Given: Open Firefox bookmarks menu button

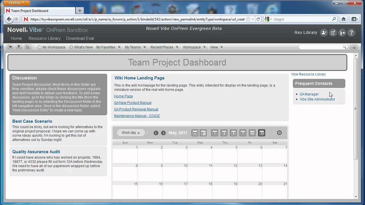Looking at the screenshot, I should click(354, 19).
